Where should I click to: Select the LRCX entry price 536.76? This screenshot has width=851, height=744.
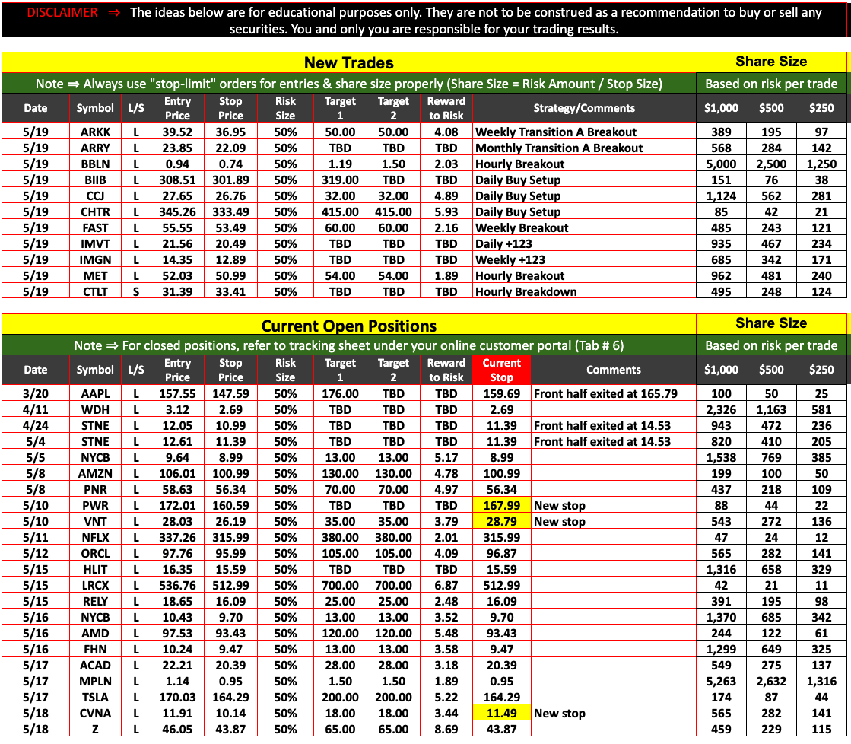(177, 585)
